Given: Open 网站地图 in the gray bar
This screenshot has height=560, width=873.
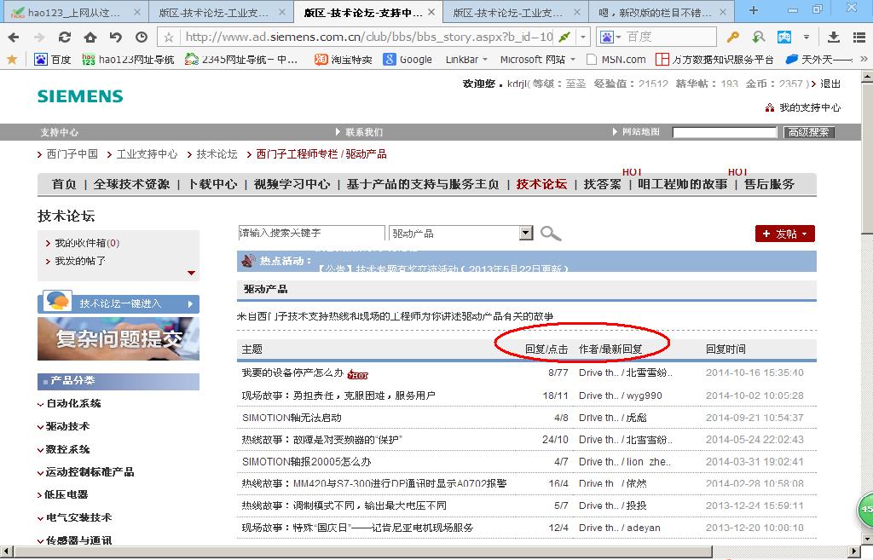Looking at the screenshot, I should 640,132.
